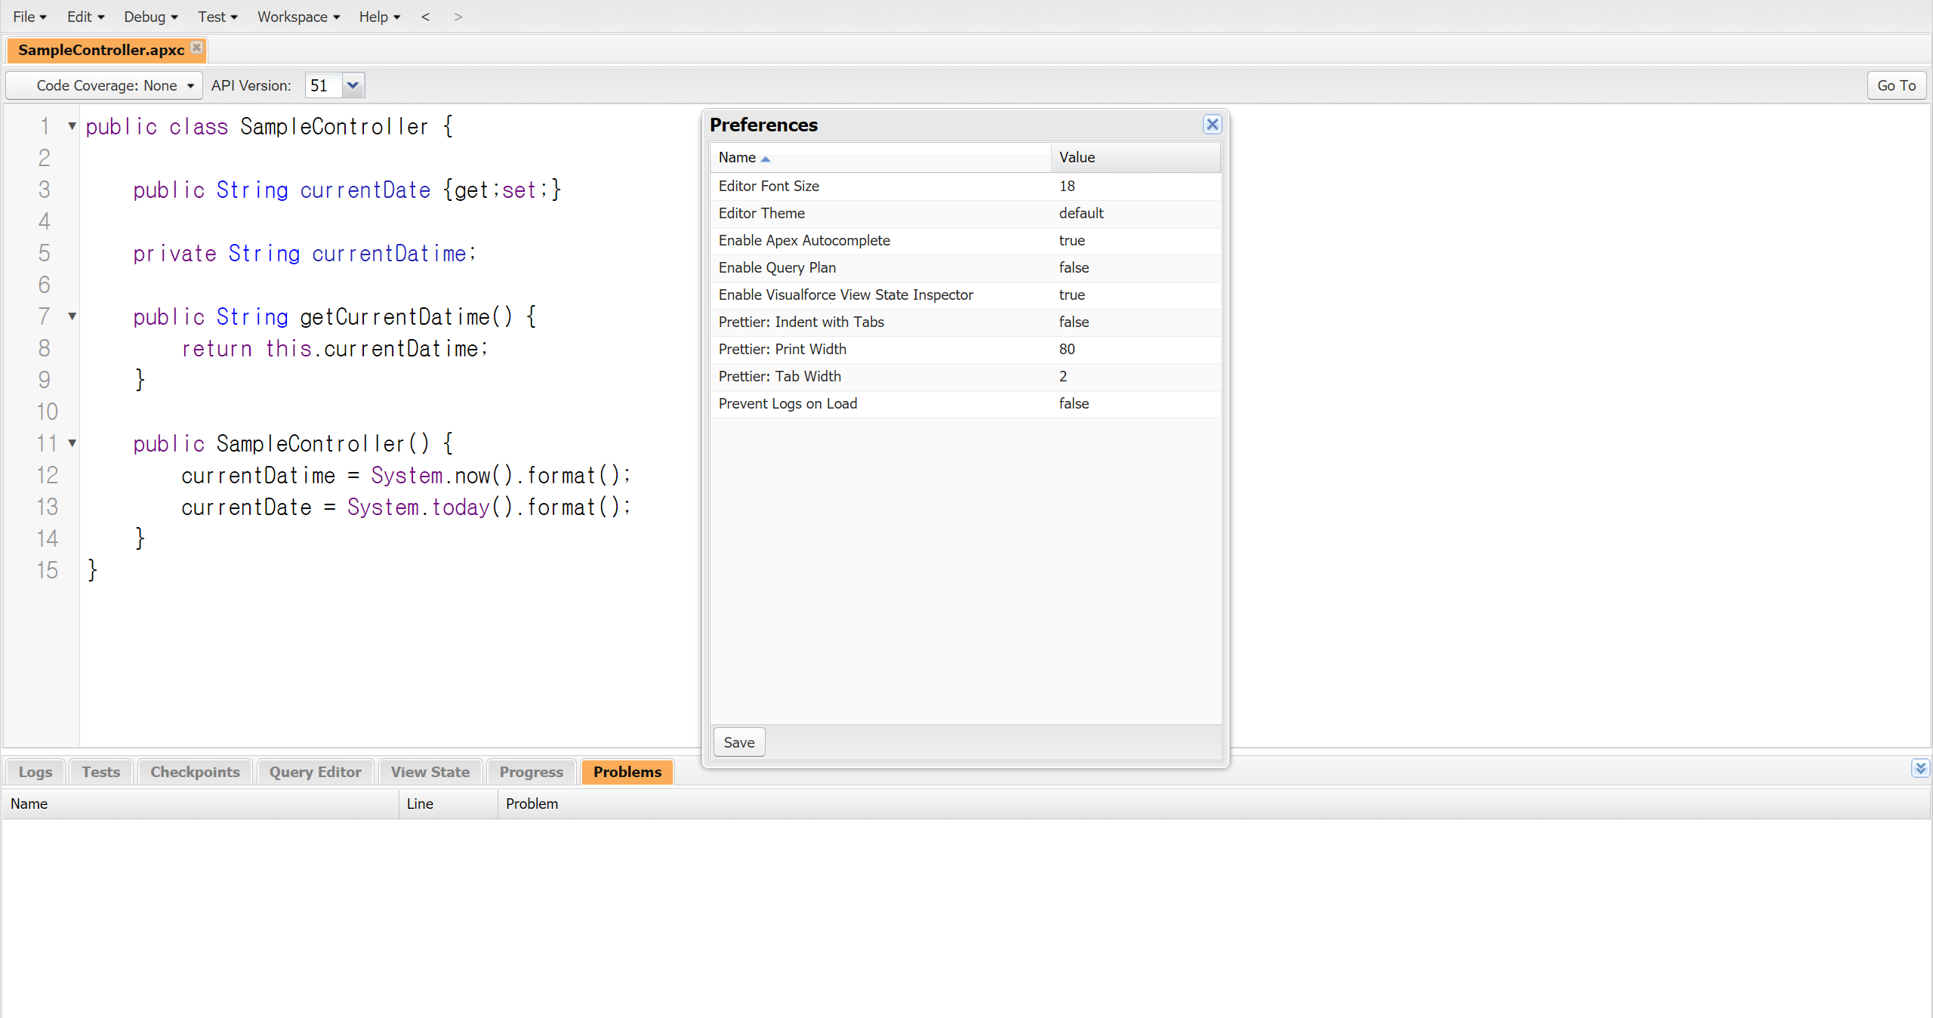Collapse the bottom panel with chevron icon

[x=1919, y=769]
